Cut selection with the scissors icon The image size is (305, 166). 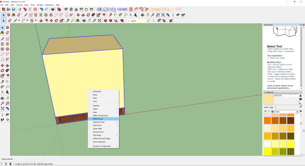click(20, 9)
